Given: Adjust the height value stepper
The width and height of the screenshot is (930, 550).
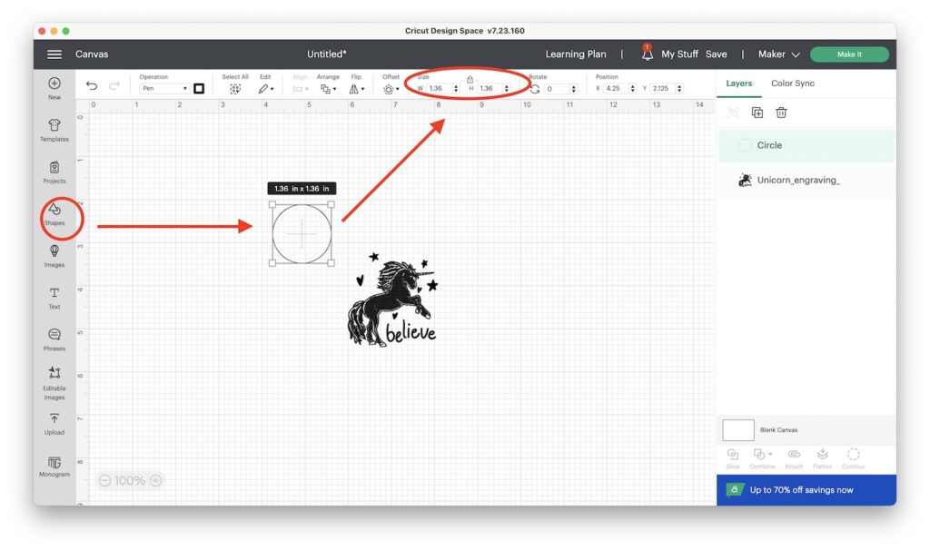Looking at the screenshot, I should click(x=507, y=88).
